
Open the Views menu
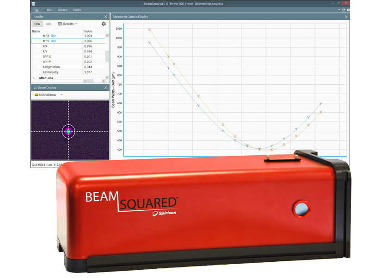[x=77, y=10]
